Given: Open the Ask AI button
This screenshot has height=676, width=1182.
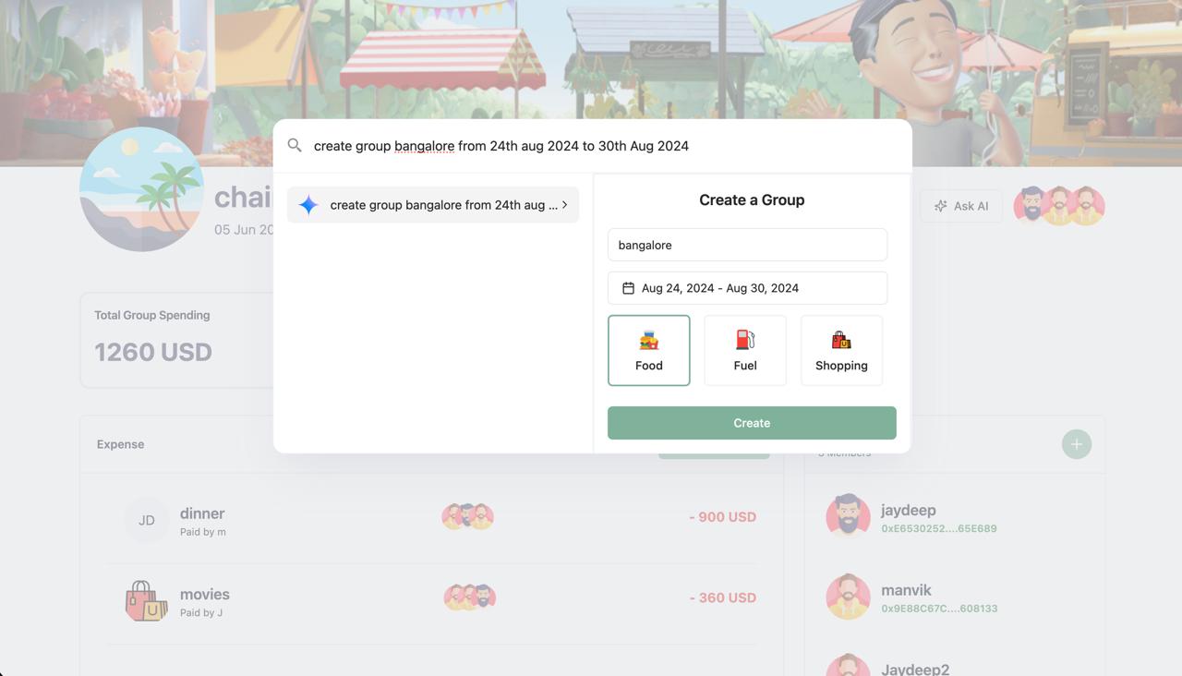Looking at the screenshot, I should [x=960, y=206].
